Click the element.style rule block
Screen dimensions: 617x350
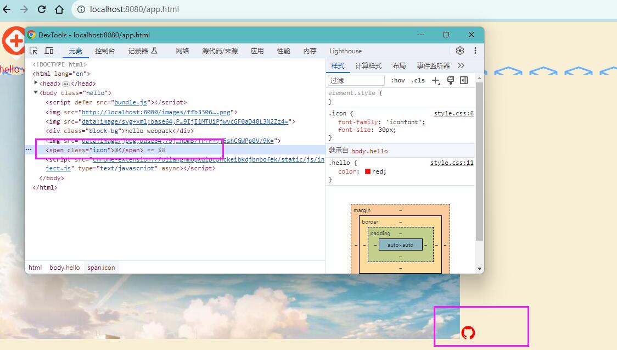coord(401,97)
